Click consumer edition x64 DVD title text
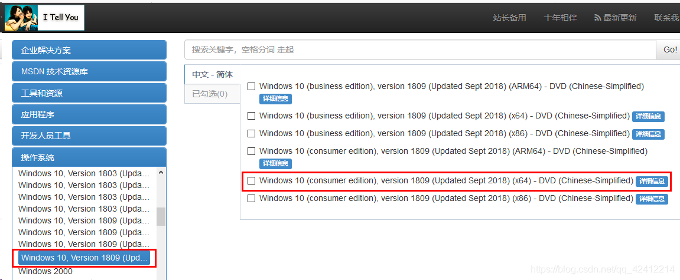 point(446,180)
